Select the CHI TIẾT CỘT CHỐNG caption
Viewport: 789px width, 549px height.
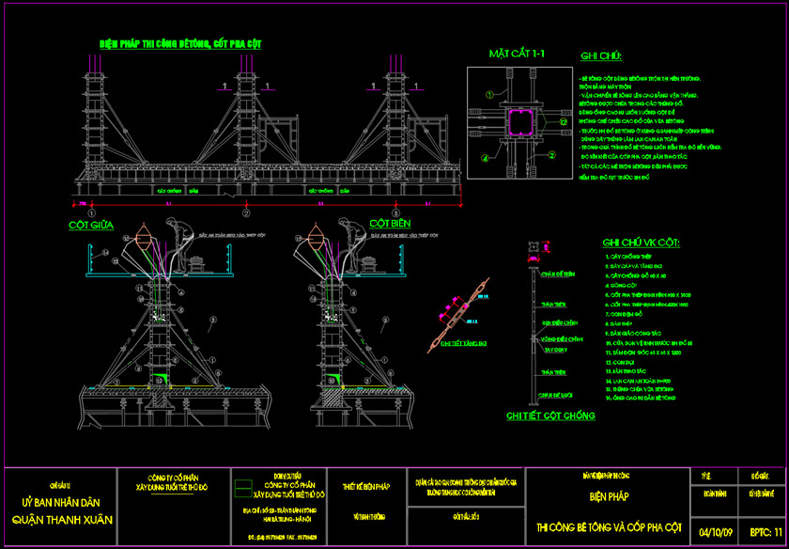pos(549,414)
